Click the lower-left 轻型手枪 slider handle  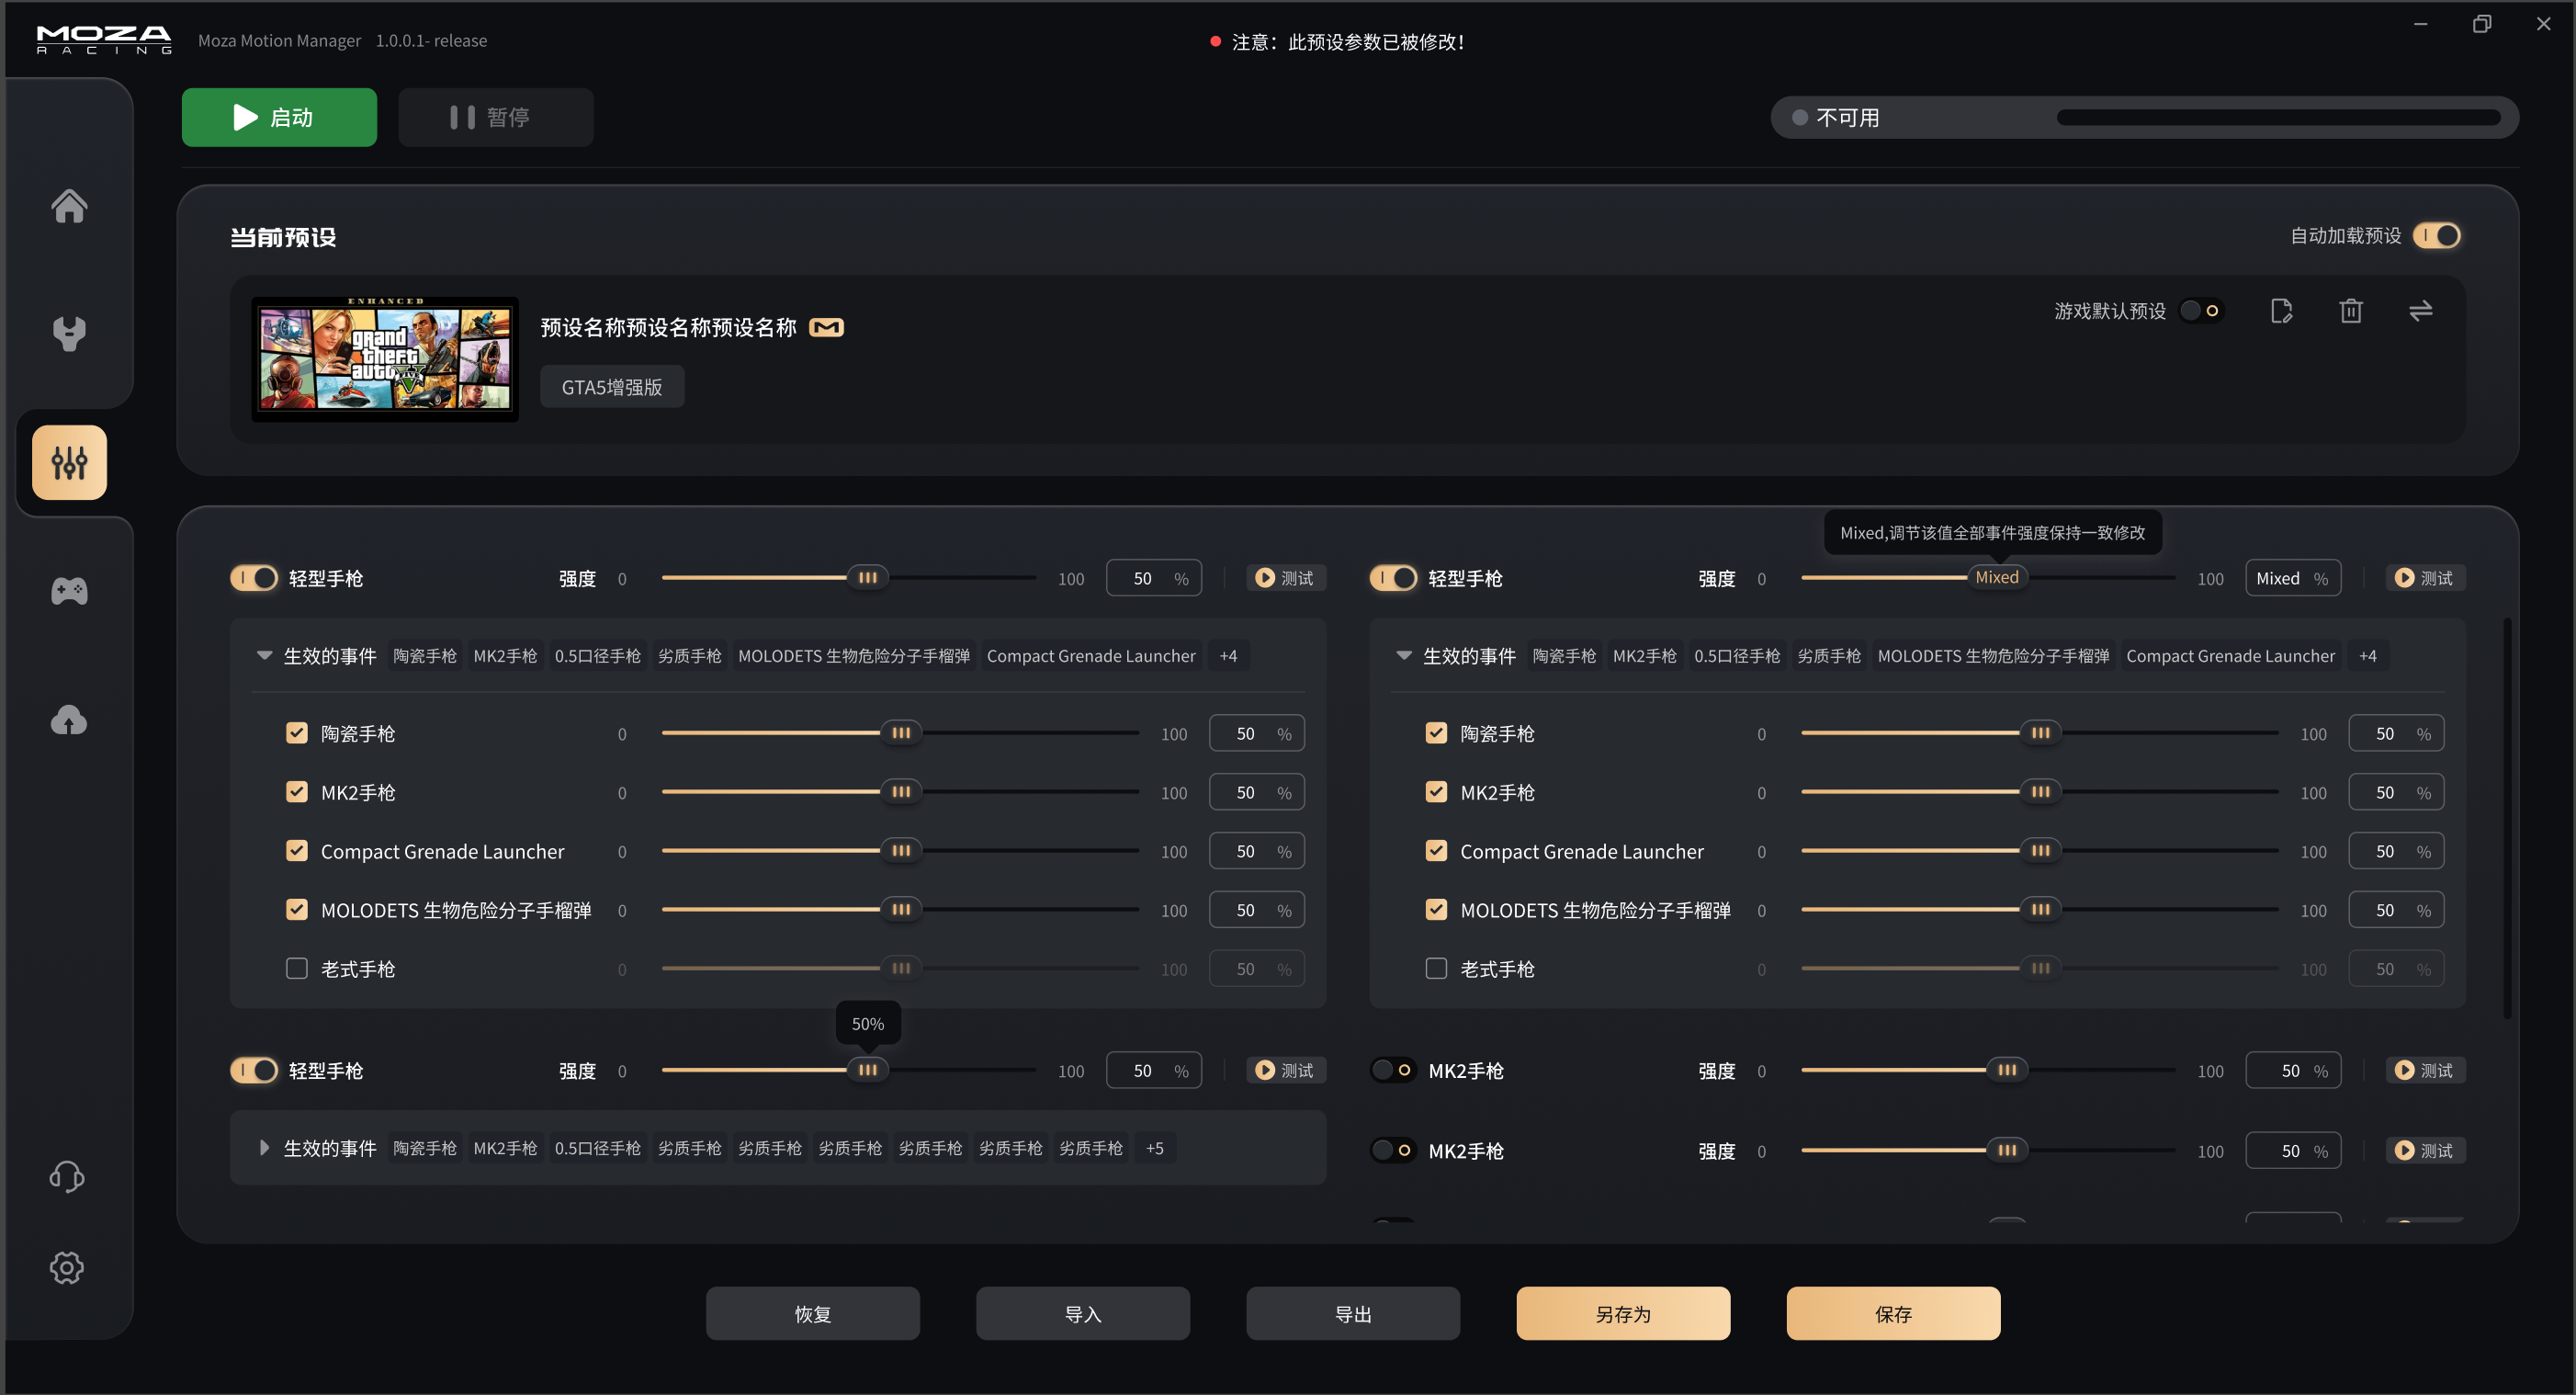868,1070
